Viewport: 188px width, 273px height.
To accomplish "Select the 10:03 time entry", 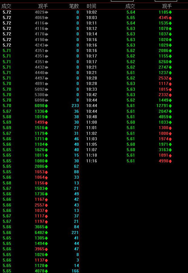I will (x=92, y=18).
